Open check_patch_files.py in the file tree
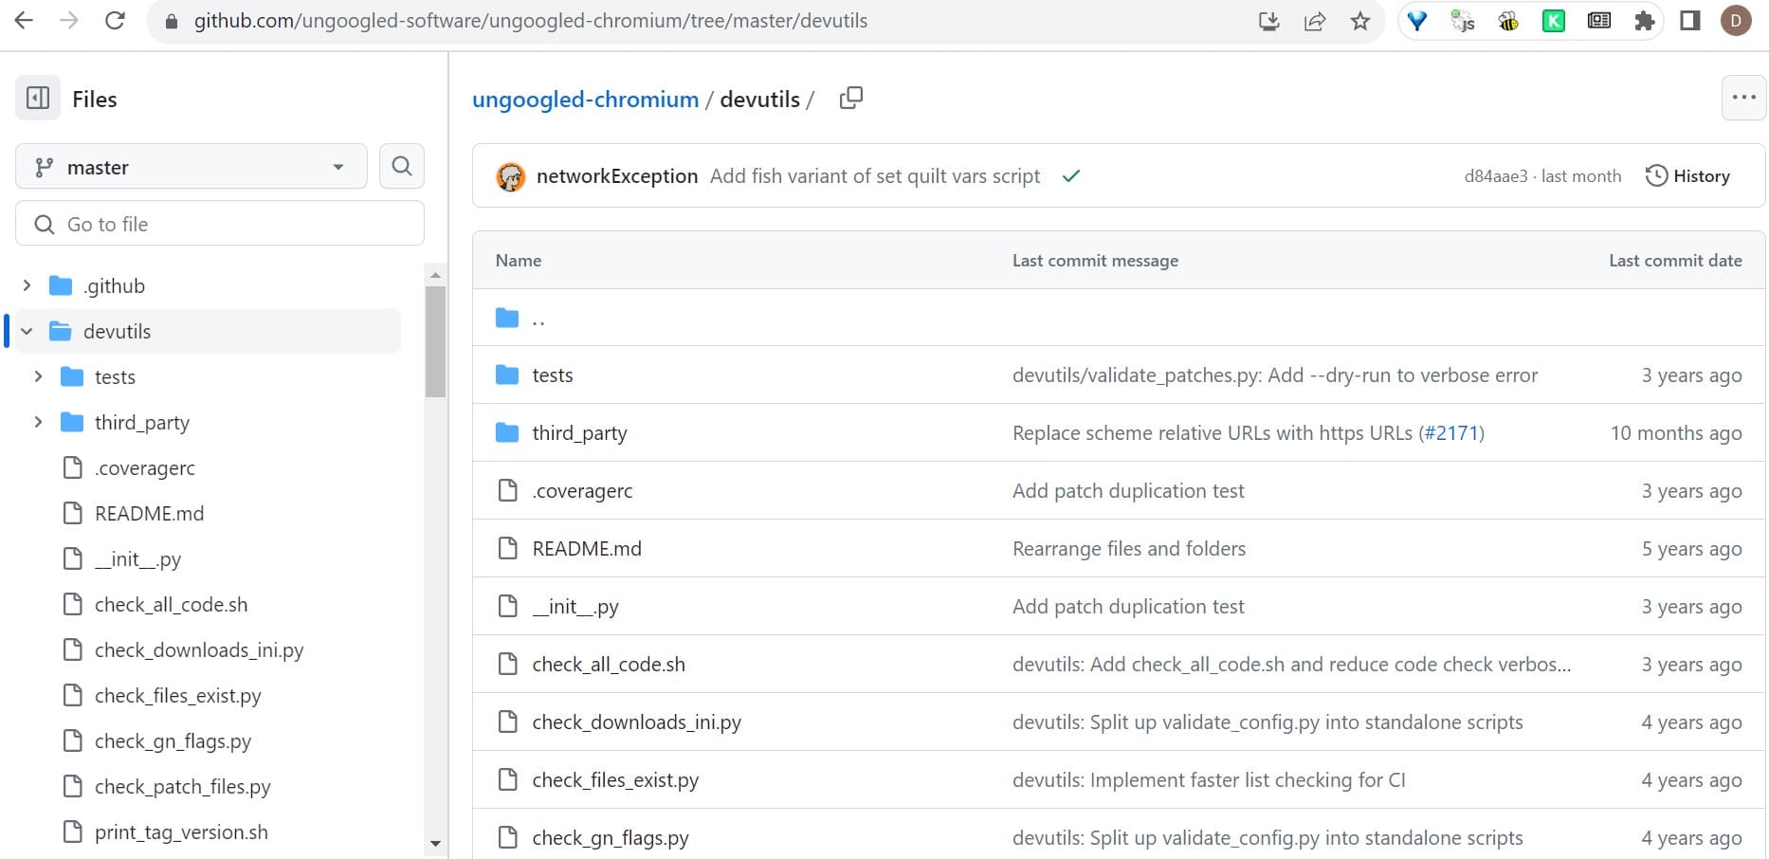1769x859 pixels. (x=182, y=786)
